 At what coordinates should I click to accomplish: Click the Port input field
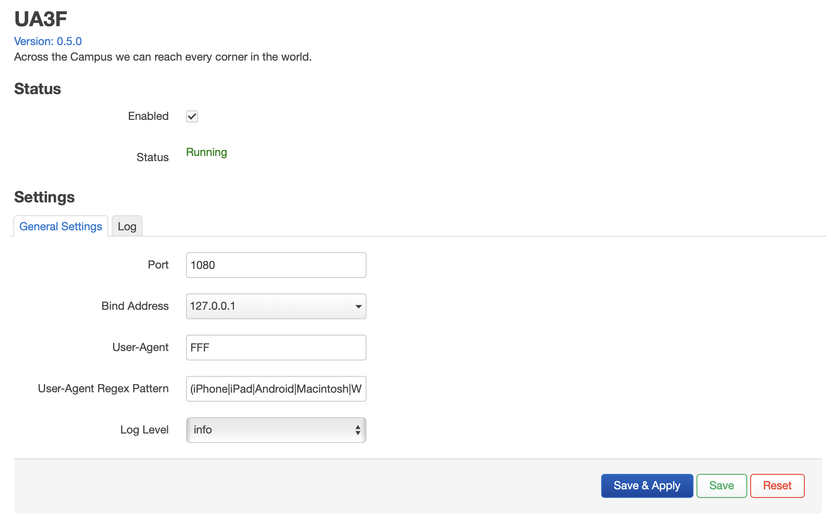coord(276,265)
